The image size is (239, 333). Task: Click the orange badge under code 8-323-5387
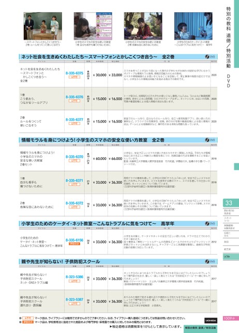coord(74,304)
